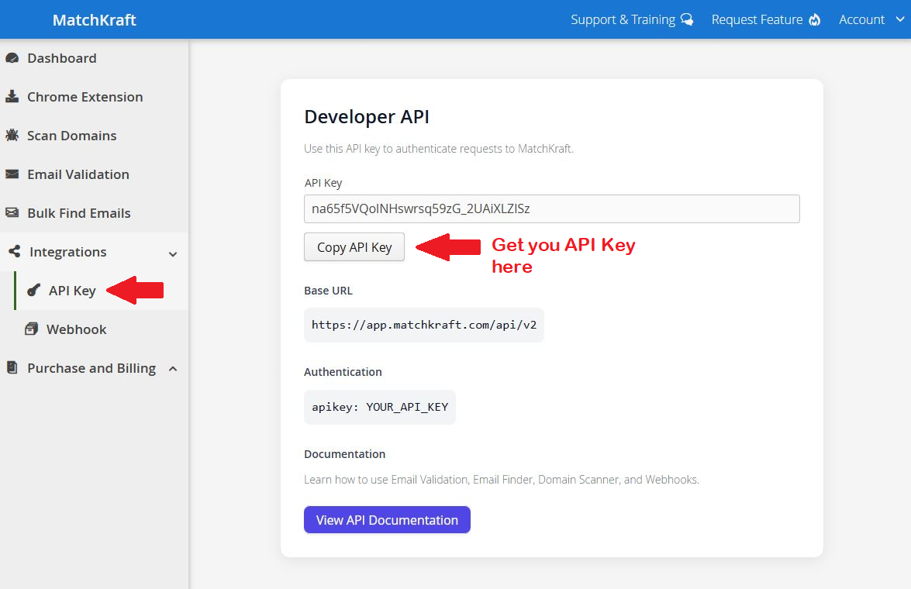Click the Copy API Key button

pos(354,247)
